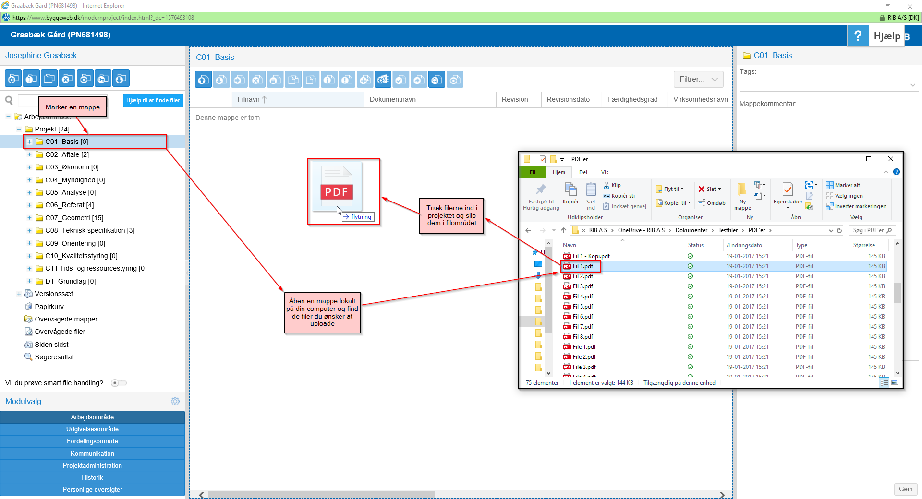The width and height of the screenshot is (922, 499).
Task: Click the 'Hjælp til at finde filer' button
Action: point(153,100)
